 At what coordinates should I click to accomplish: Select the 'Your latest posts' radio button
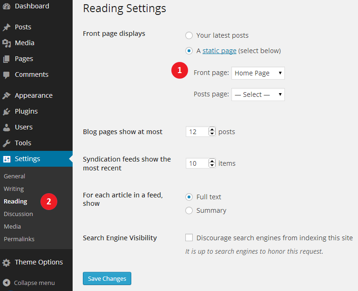[x=189, y=35]
